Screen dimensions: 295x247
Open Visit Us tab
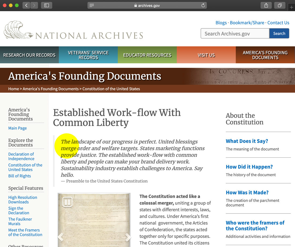(x=206, y=55)
